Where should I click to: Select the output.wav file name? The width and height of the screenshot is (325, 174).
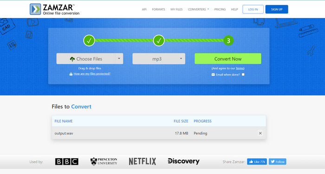pyautogui.click(x=64, y=133)
